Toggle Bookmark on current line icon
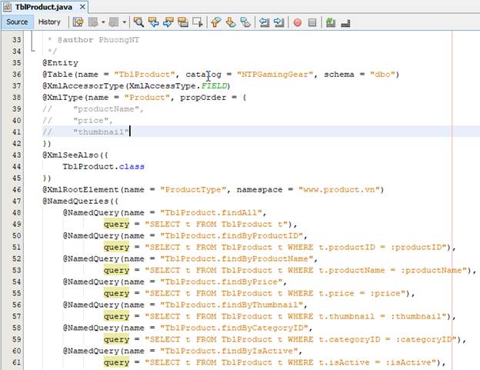 tap(245, 22)
